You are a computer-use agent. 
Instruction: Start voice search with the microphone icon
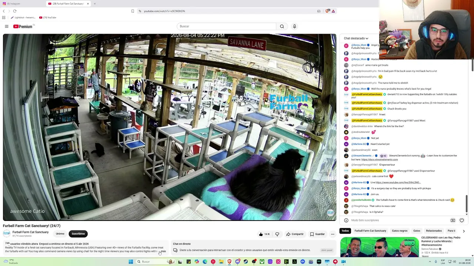coord(294,26)
